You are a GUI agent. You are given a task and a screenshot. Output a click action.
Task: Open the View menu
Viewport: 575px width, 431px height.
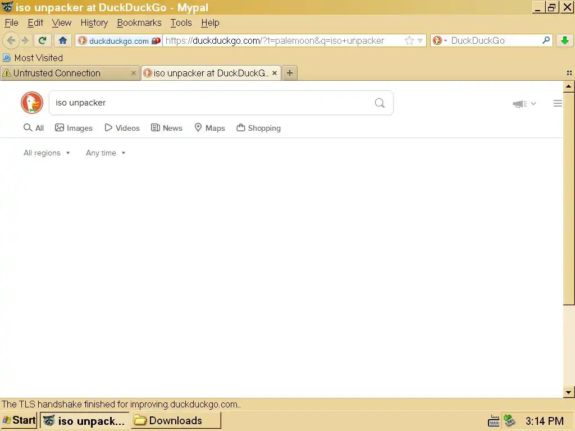pyautogui.click(x=62, y=22)
